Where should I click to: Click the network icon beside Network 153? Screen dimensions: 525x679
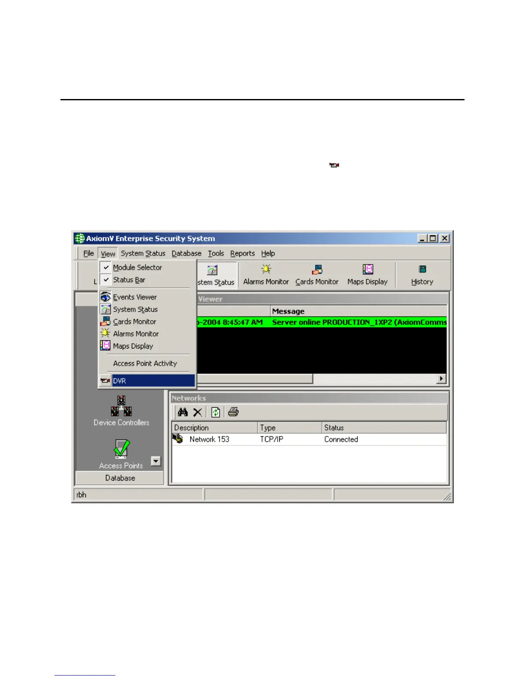coord(178,439)
